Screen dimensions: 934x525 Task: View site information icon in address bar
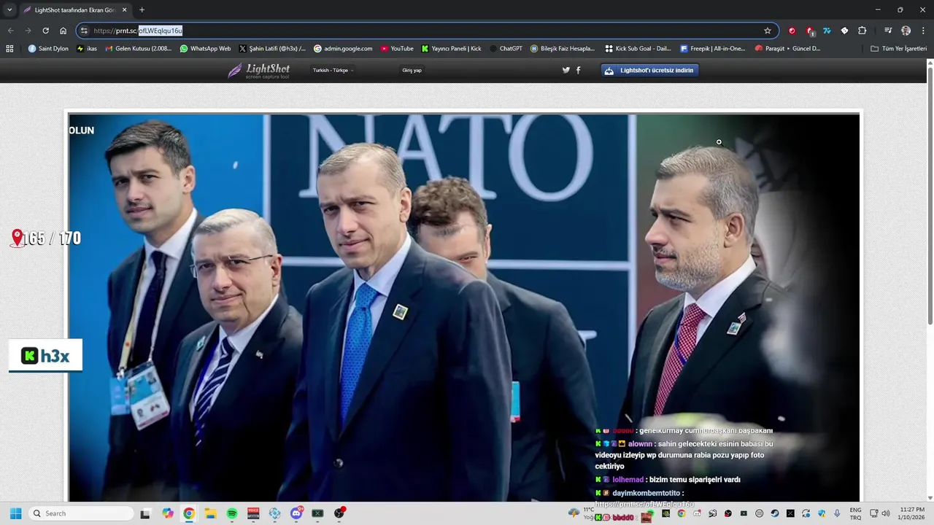tap(85, 31)
